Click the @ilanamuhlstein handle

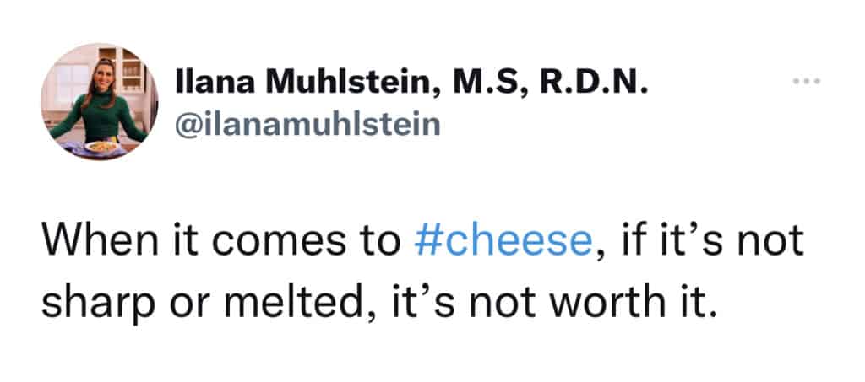[x=307, y=125]
